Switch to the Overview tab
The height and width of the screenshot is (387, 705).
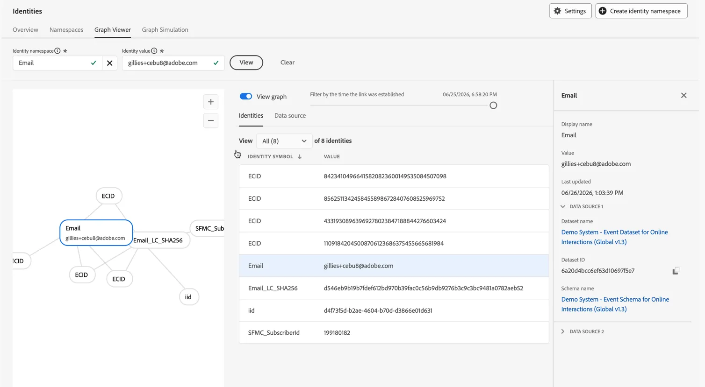(25, 29)
